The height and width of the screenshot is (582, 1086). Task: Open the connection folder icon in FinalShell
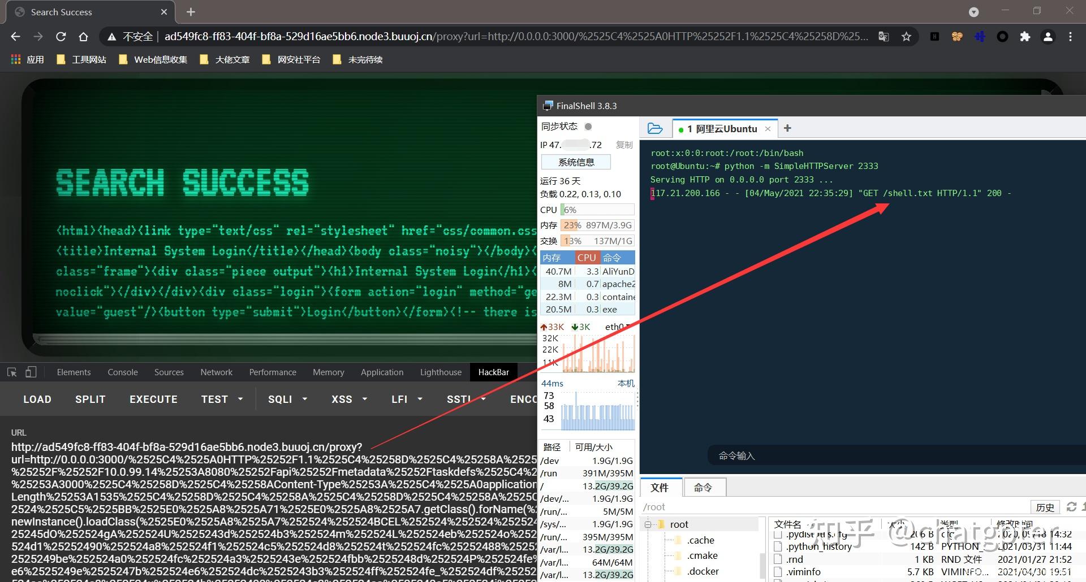[655, 129]
